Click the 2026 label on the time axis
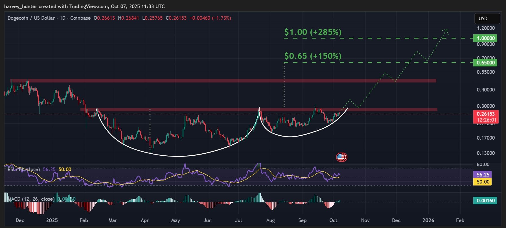 pyautogui.click(x=428, y=220)
